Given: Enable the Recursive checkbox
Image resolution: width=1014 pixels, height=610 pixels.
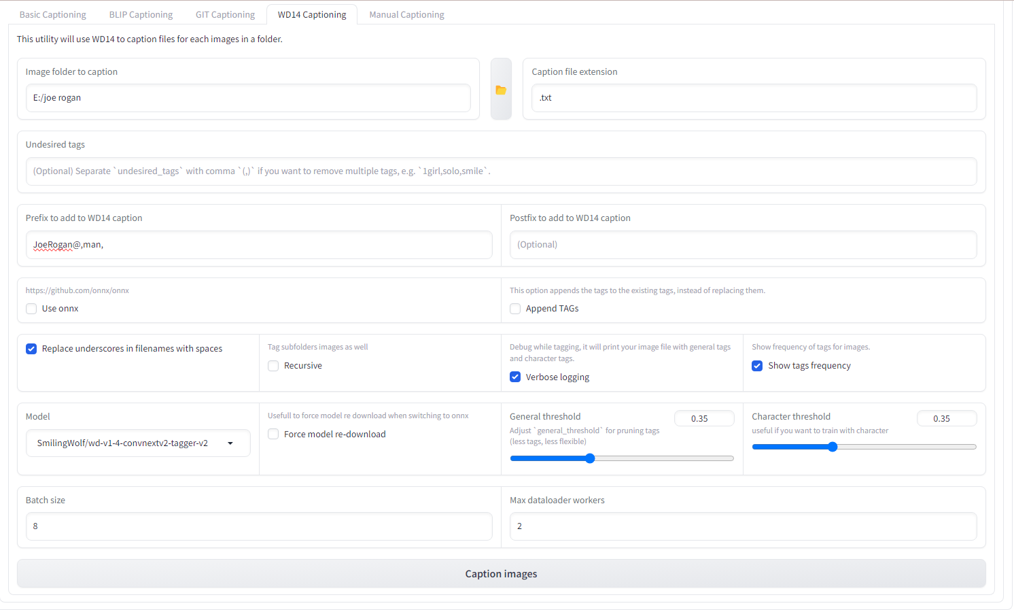Looking at the screenshot, I should pos(273,366).
